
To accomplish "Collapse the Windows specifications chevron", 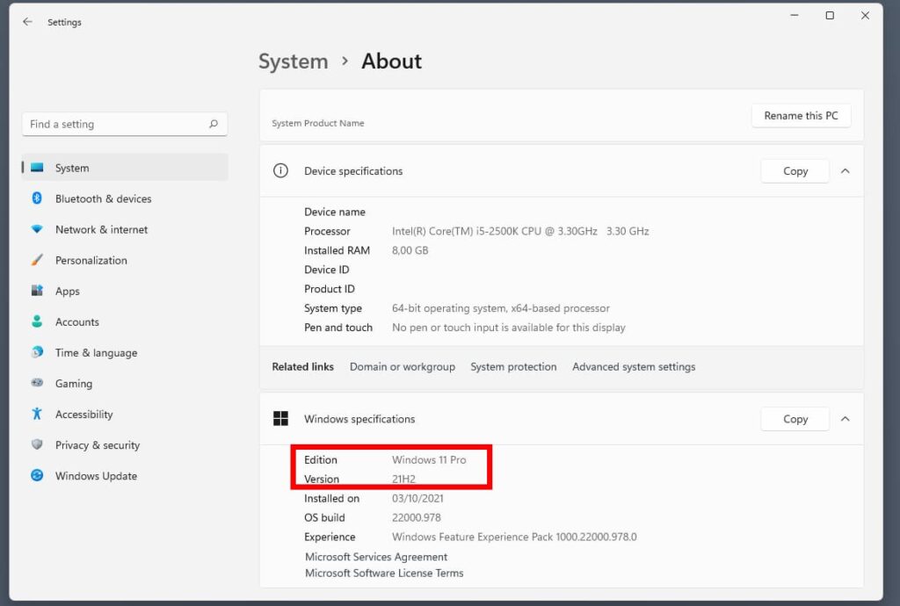I will (x=845, y=419).
